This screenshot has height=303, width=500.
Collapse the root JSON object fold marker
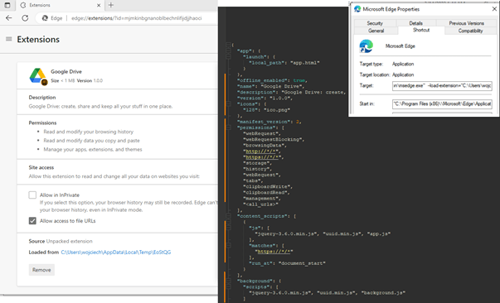228,45
